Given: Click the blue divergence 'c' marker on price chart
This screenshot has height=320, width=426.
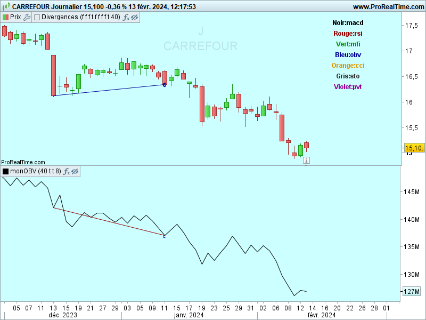Looking at the screenshot, I should click(165, 85).
